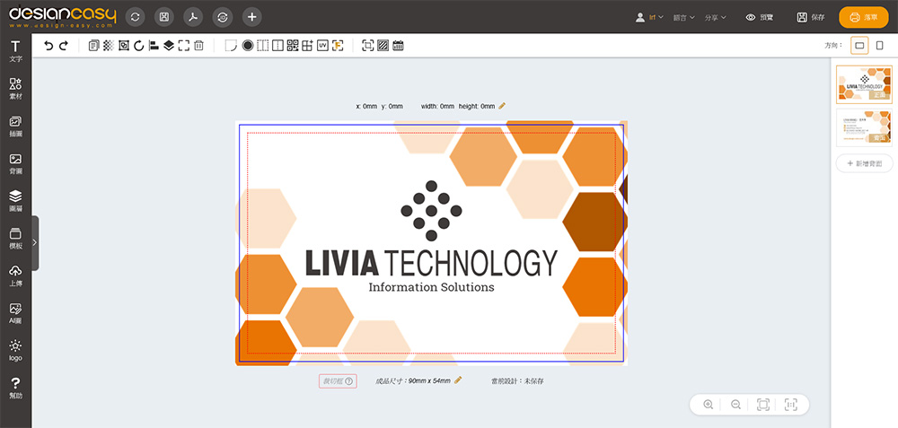Open the 文字 text tool in sidebar

15,50
